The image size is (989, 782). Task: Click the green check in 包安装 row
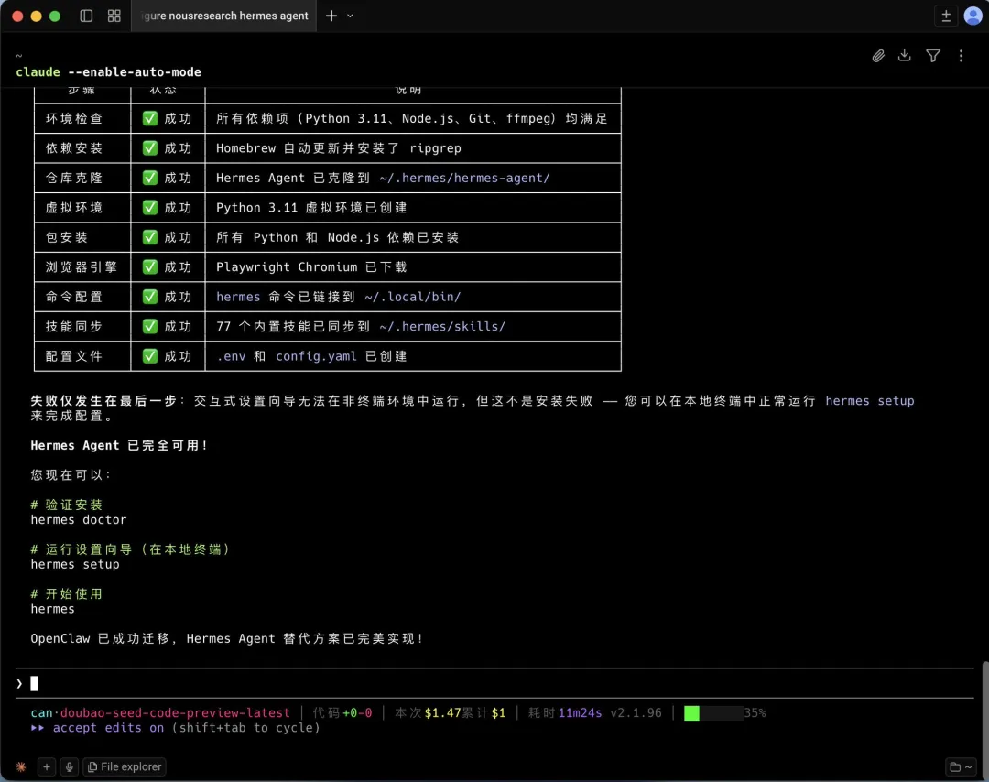click(x=149, y=237)
